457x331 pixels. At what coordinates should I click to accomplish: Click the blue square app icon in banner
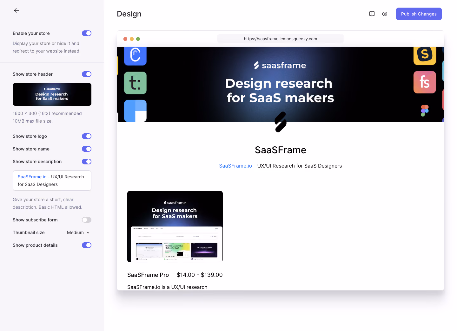pos(135,111)
